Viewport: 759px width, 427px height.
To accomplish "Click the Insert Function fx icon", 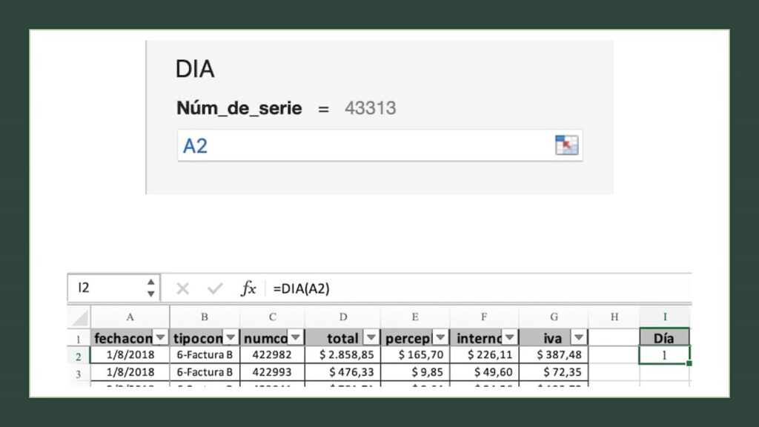I will [x=250, y=288].
